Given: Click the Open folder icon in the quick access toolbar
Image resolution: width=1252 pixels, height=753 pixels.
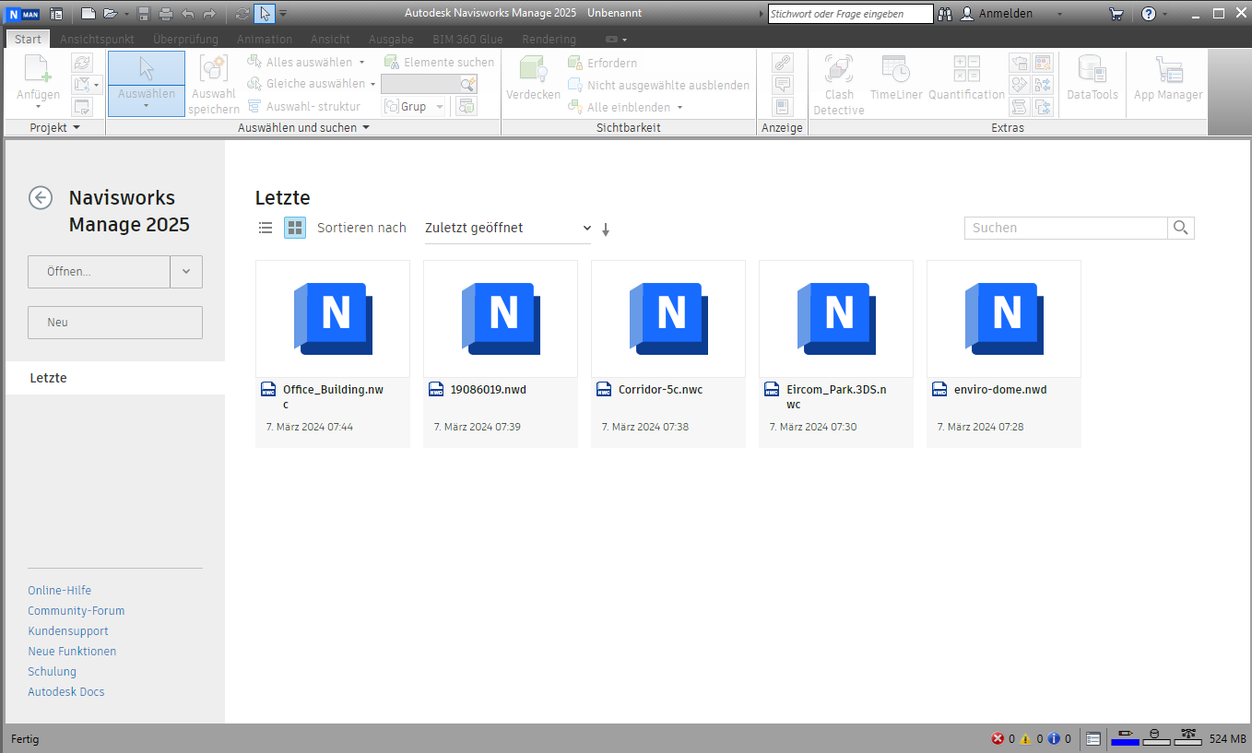Looking at the screenshot, I should 110,14.
